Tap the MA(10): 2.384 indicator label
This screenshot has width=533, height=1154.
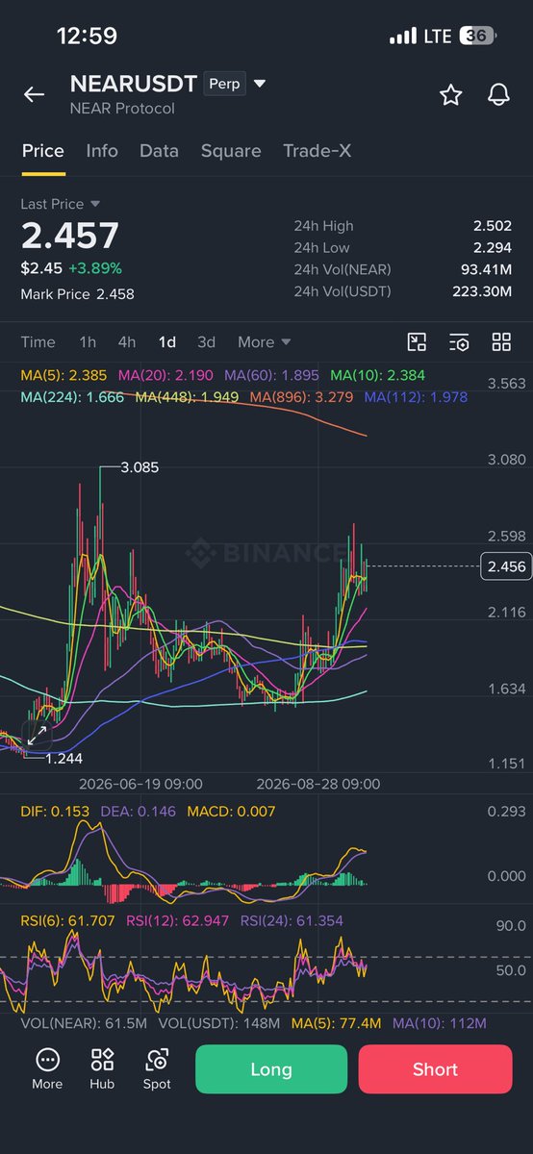coord(377,376)
